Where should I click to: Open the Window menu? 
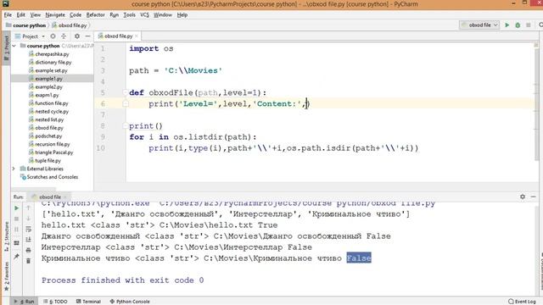tap(162, 15)
